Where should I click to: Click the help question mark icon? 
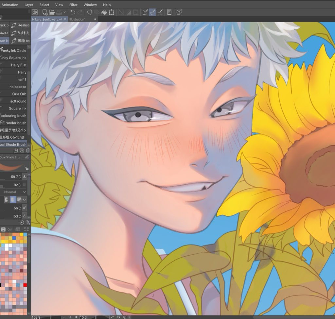(179, 12)
